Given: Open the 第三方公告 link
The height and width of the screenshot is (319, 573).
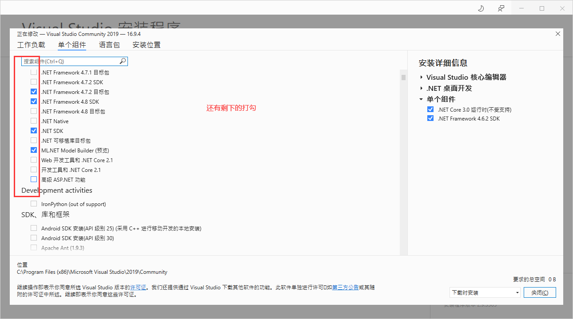Looking at the screenshot, I should tap(346, 288).
